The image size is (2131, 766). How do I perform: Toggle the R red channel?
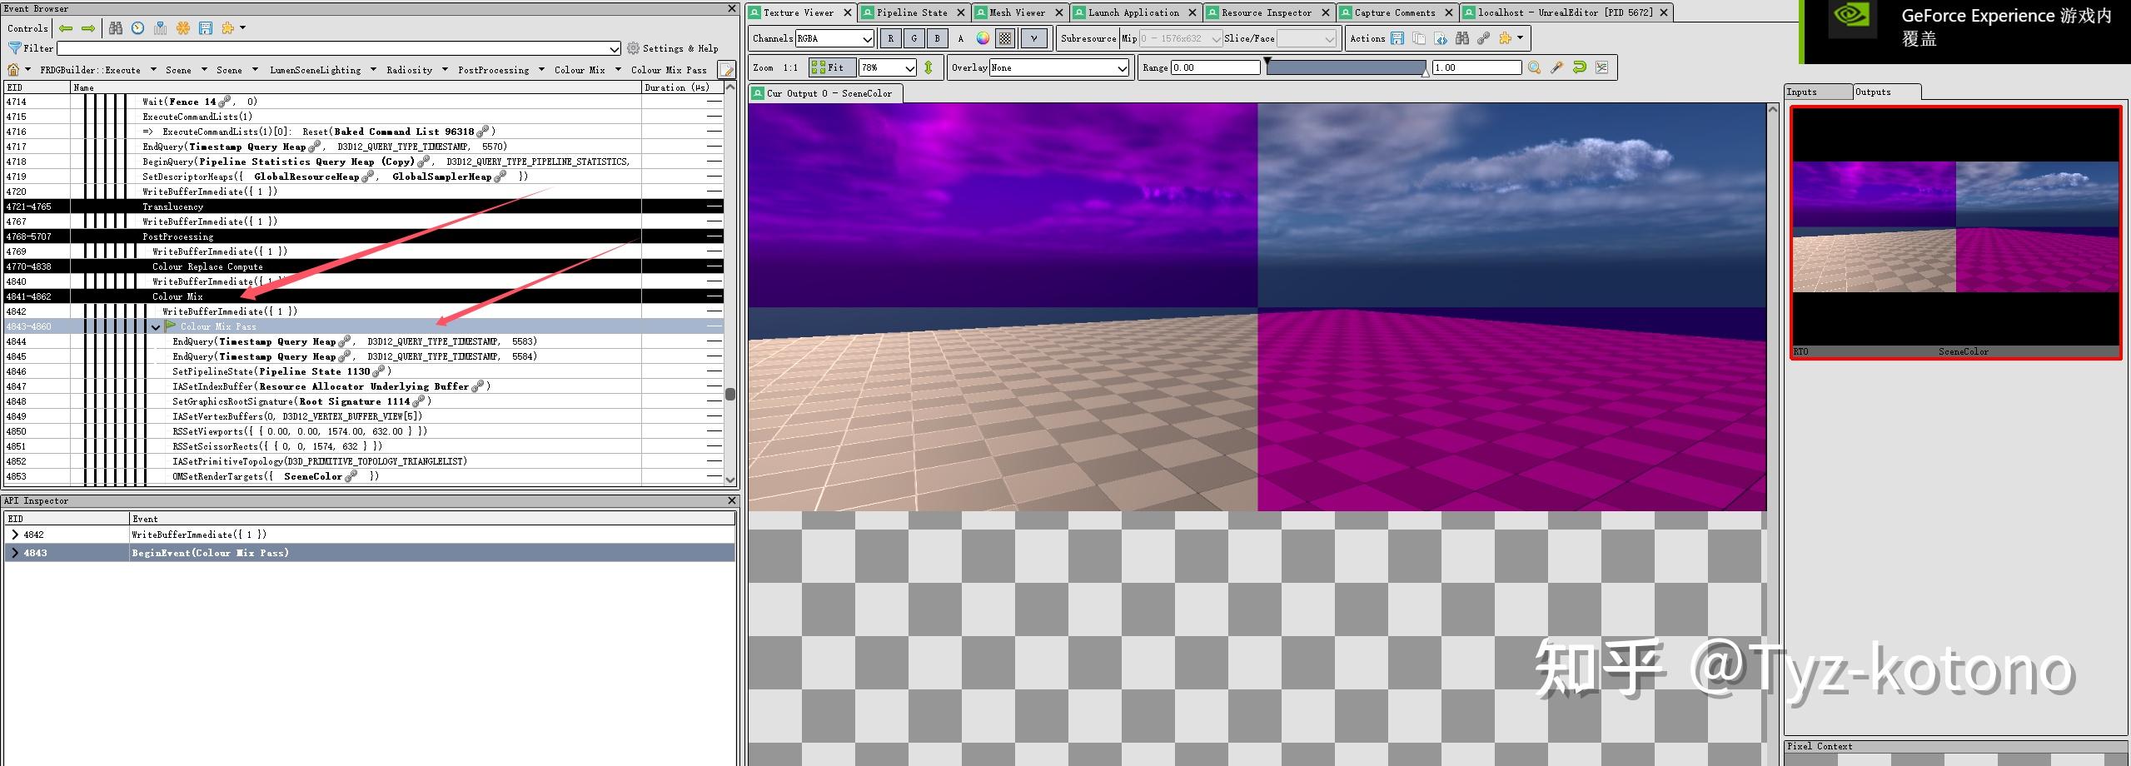pos(890,38)
